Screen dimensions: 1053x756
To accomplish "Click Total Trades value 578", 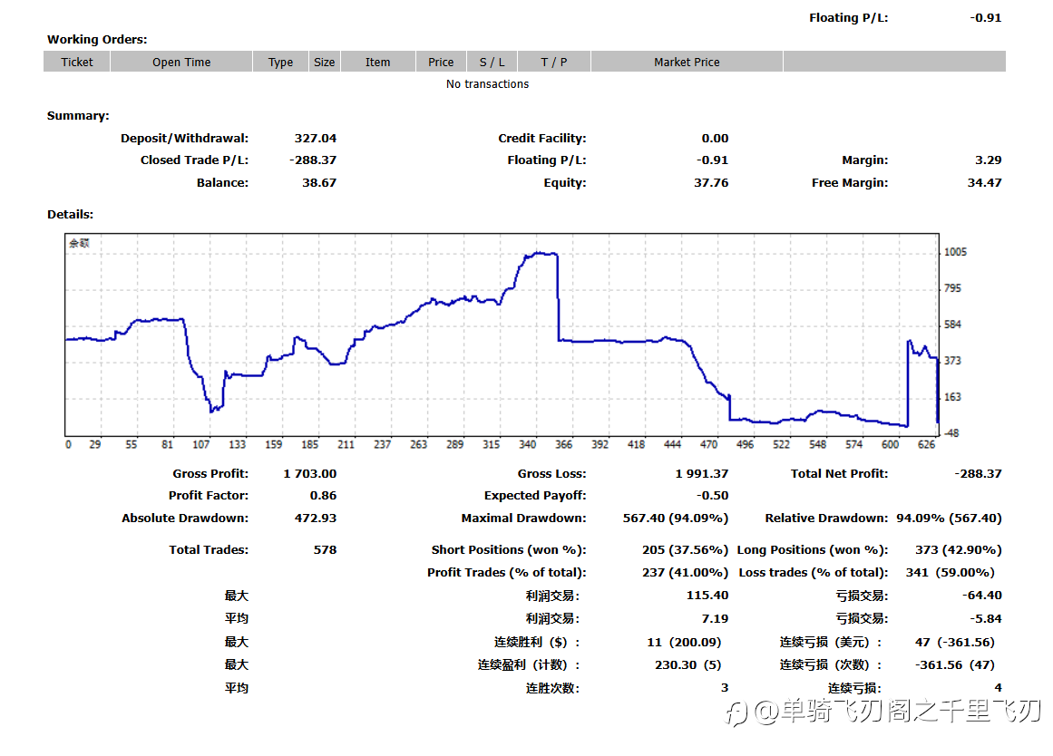I will click(x=325, y=550).
